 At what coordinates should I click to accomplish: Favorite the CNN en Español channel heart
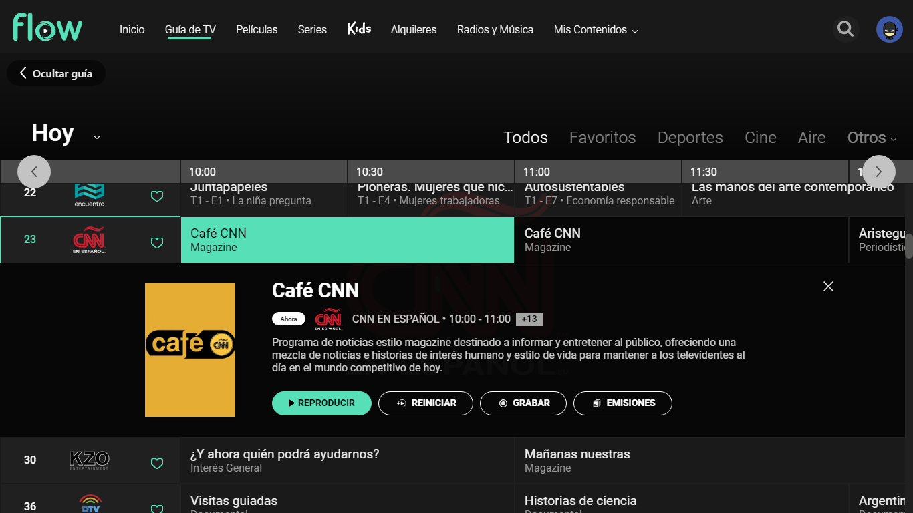point(157,243)
